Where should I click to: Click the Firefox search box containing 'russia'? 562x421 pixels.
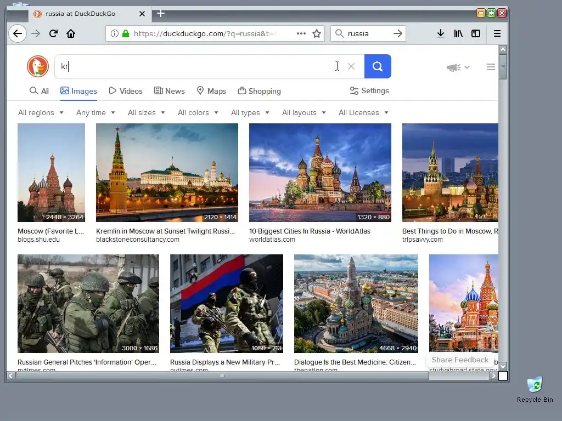pyautogui.click(x=367, y=33)
